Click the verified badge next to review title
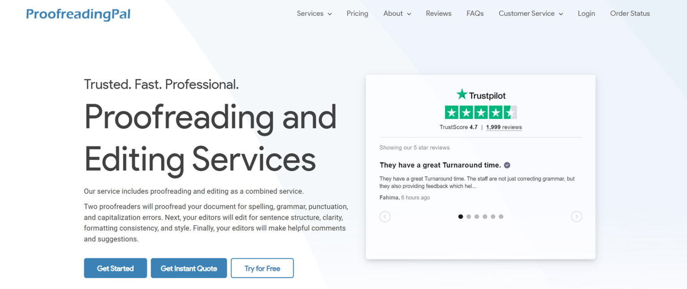The image size is (687, 289). 506,165
